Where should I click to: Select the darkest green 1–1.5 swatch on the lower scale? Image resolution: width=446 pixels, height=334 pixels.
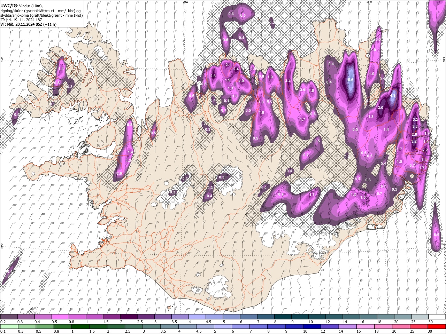[80, 326]
